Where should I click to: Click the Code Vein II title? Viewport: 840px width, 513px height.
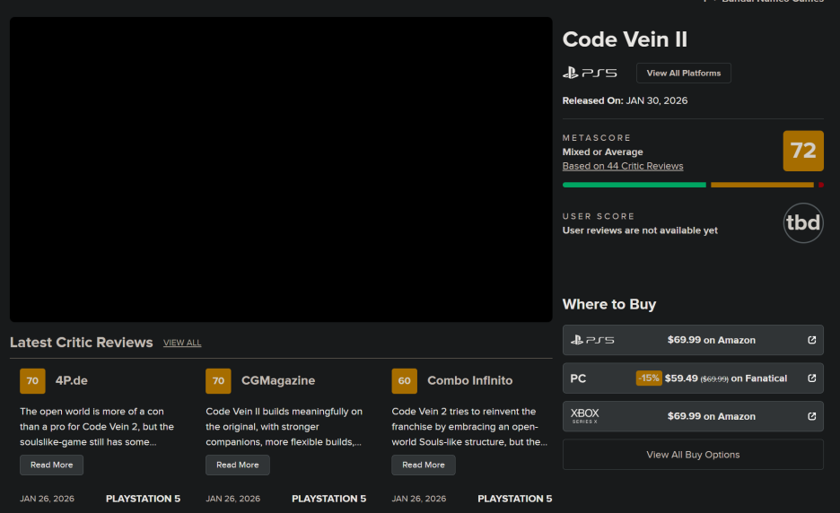[x=625, y=39]
